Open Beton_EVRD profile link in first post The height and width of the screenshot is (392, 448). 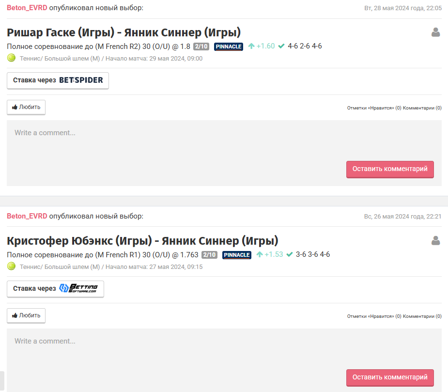[27, 8]
